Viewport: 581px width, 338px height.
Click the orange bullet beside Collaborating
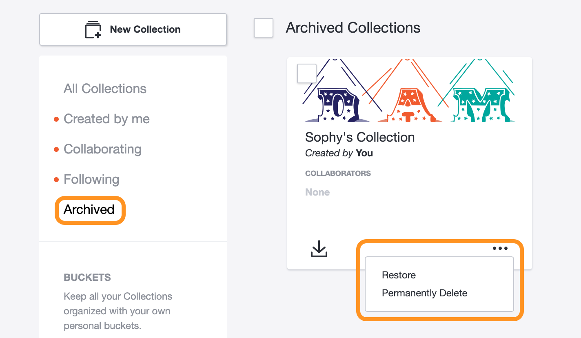[57, 149]
